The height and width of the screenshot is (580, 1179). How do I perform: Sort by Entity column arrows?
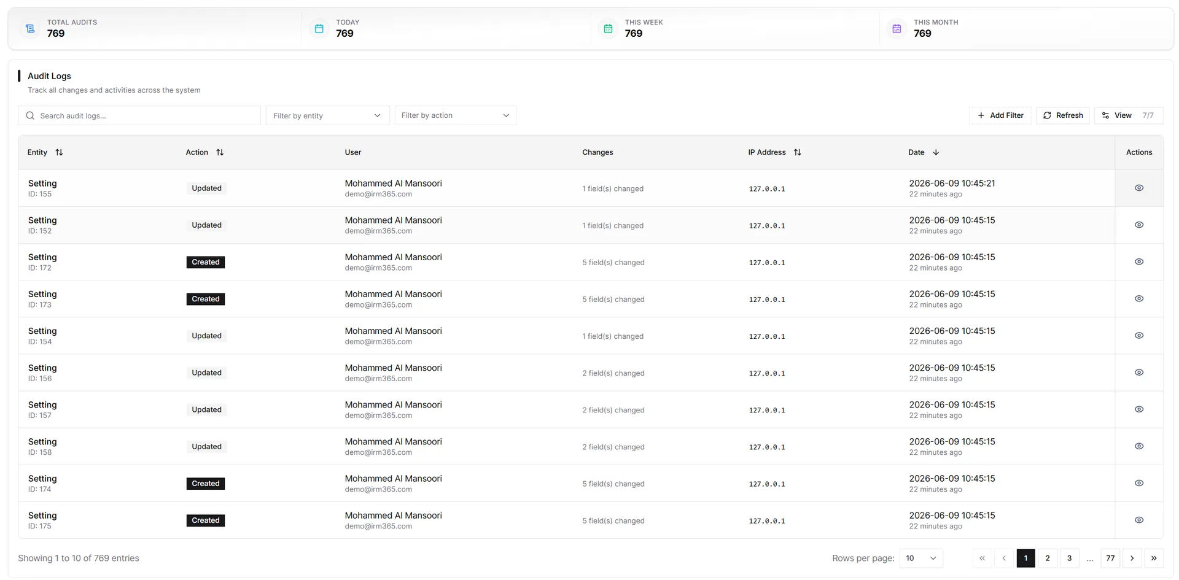[x=59, y=152]
